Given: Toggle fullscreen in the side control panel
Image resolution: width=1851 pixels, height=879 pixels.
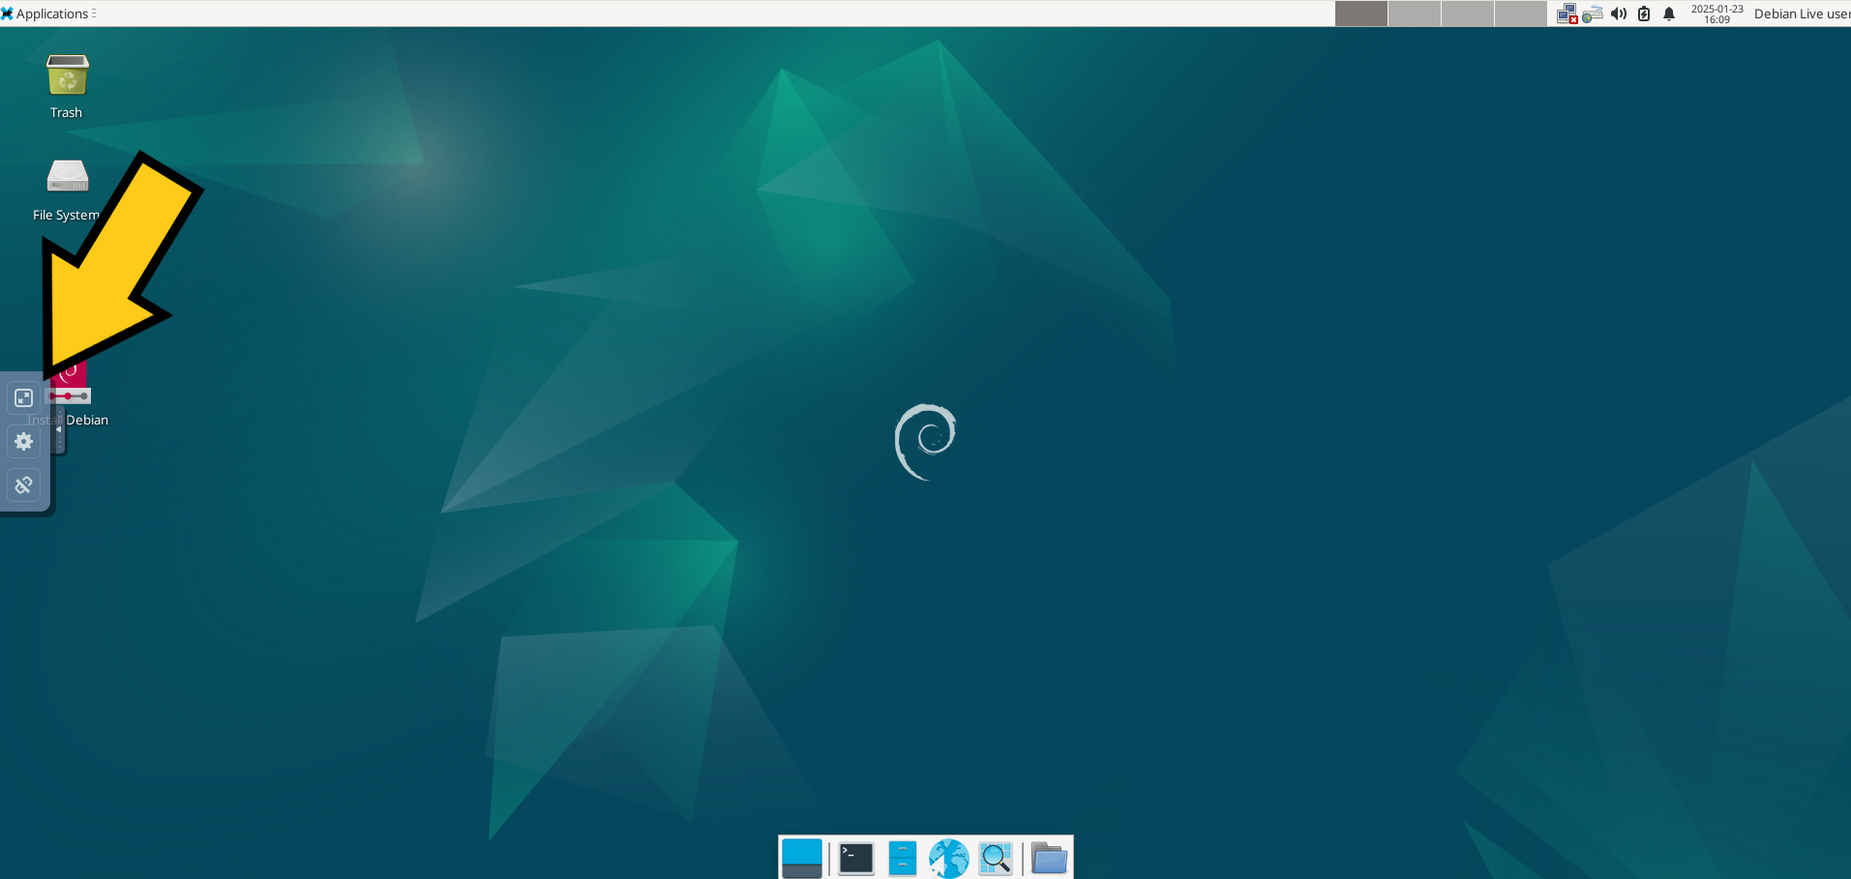Looking at the screenshot, I should tap(24, 397).
